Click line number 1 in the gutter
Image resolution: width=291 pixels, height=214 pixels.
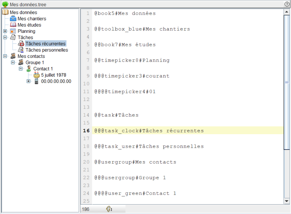88,13
